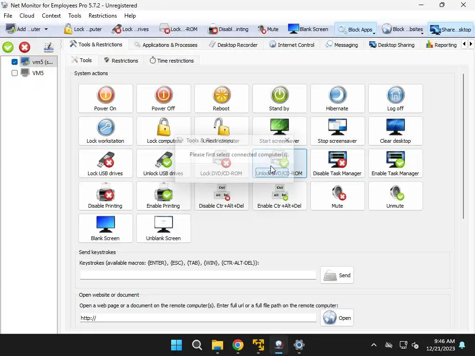Click Disable Printing action
Screen dimensions: 475x356
tap(105, 196)
